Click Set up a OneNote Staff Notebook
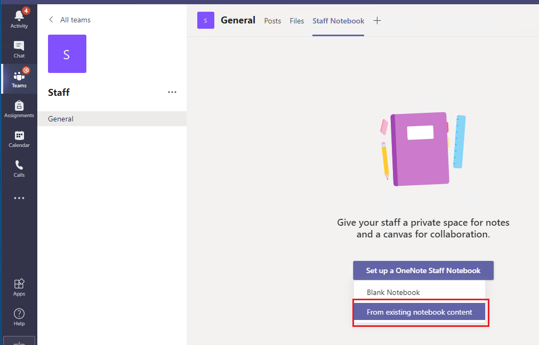 [423, 270]
